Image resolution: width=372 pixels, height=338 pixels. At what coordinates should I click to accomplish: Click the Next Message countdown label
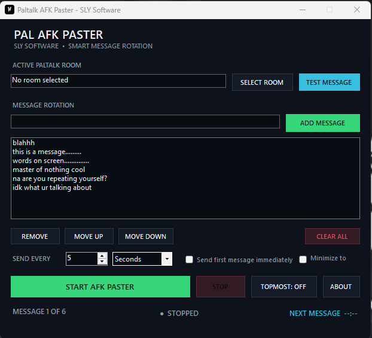[324, 314]
